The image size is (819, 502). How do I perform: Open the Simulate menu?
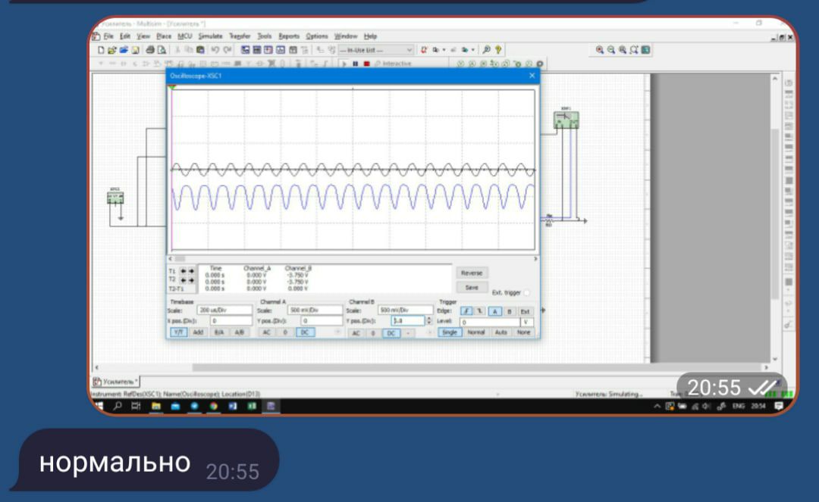click(x=211, y=36)
